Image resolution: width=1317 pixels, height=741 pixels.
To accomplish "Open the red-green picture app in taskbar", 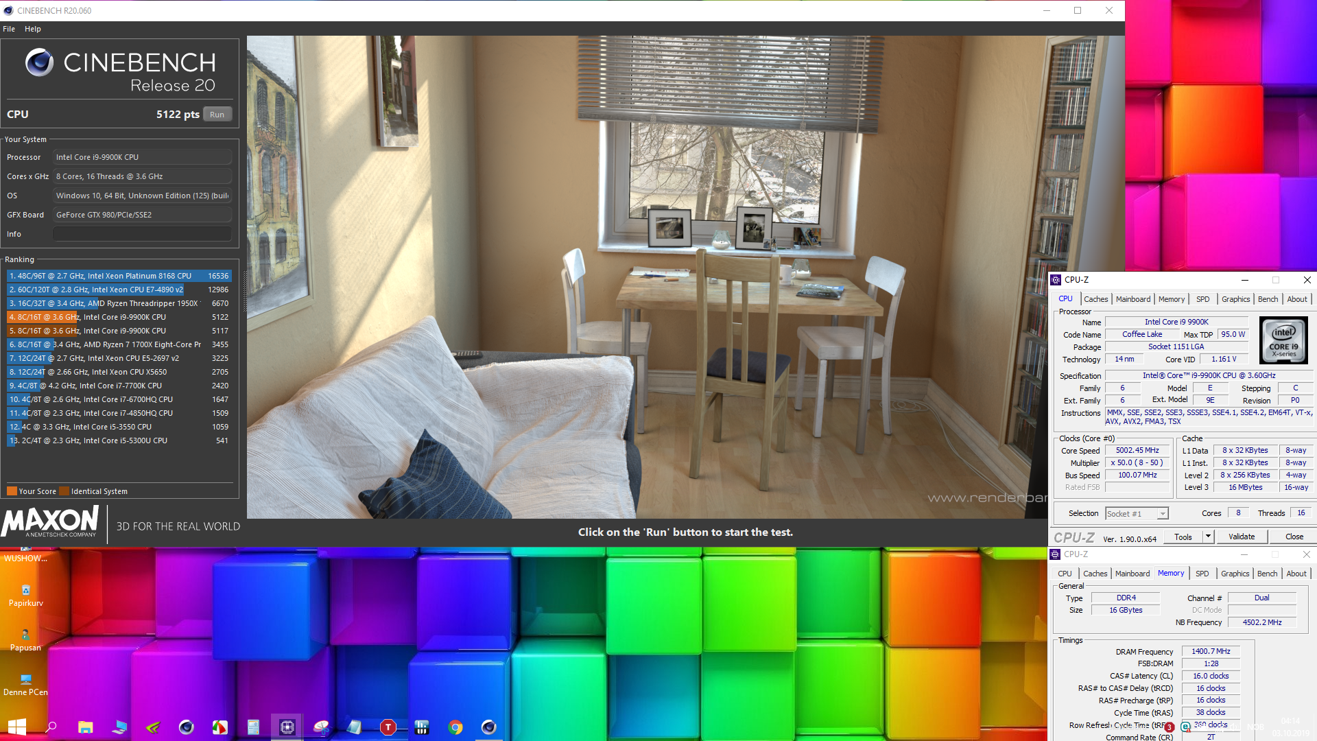I will tap(219, 727).
